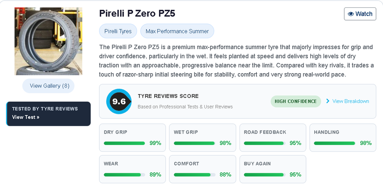Click the Wet Grip rating bar

pyautogui.click(x=194, y=143)
